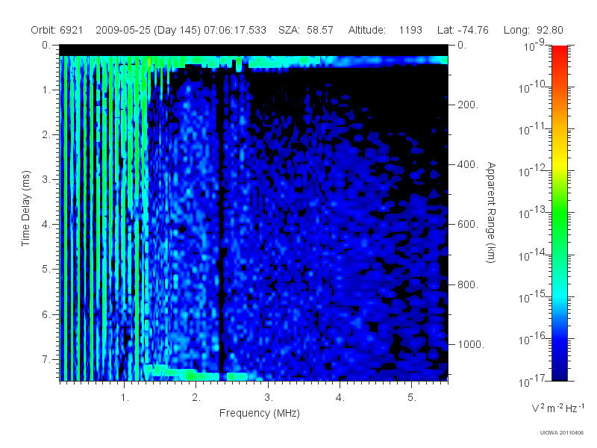The image size is (597, 448).
Task: Click the 'Altitude: 1193' text
Action: (385, 30)
